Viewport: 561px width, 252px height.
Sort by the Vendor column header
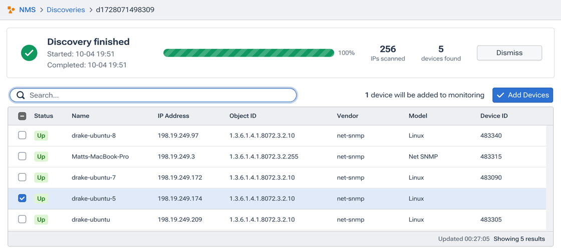348,116
